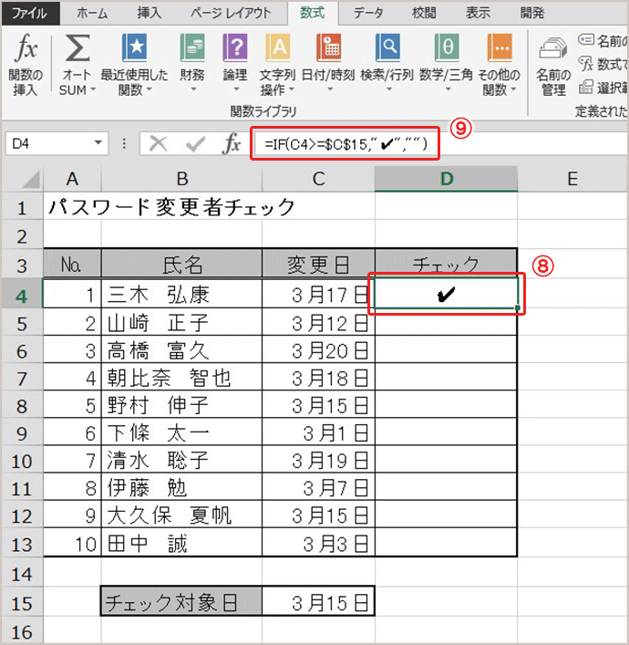Open the 日付/時刻 functions icon
Viewport: 629px width, 645px height.
(328, 47)
